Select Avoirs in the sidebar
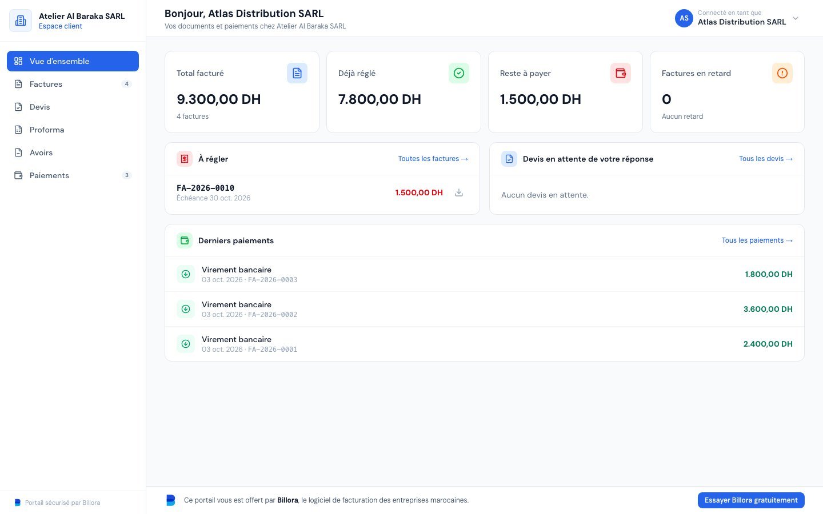 tap(73, 152)
